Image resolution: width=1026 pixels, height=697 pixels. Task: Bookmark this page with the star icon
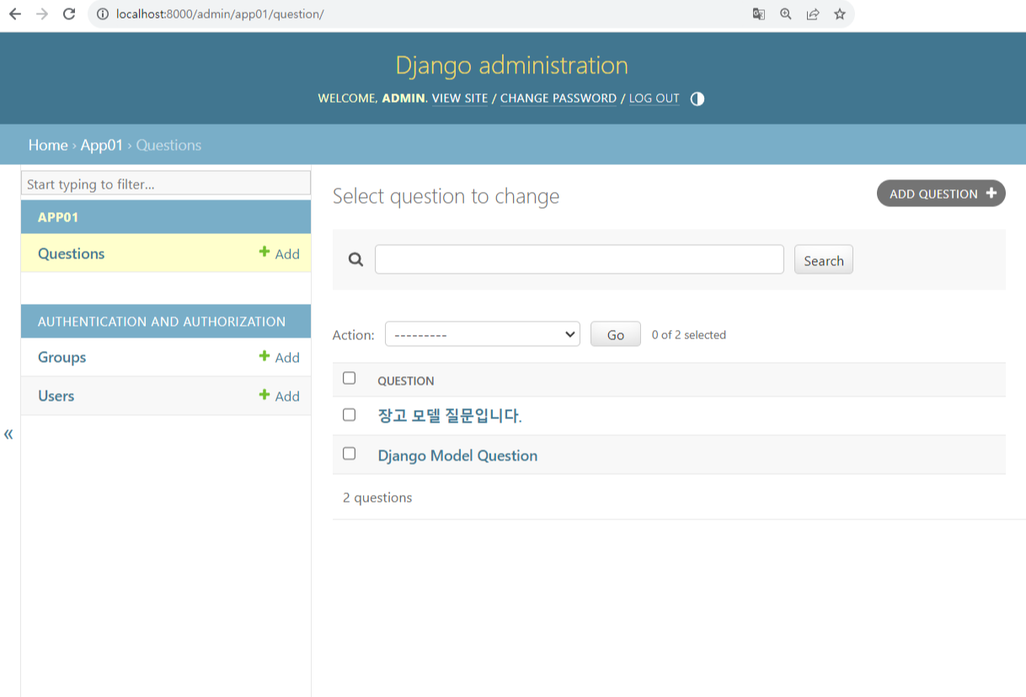(840, 14)
